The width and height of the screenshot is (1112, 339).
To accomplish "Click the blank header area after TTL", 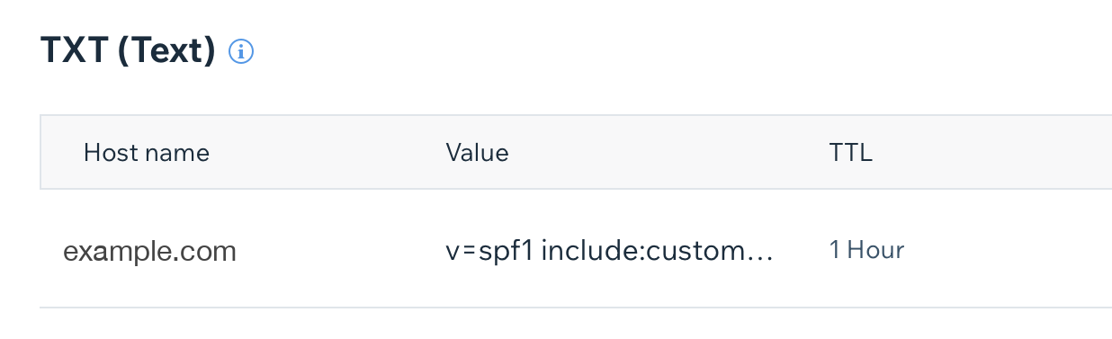I will click(990, 153).
